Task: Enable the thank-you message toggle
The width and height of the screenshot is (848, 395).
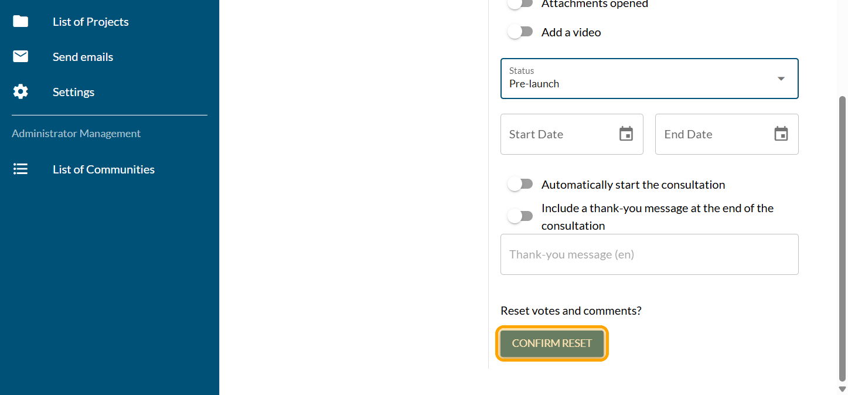Action: tap(520, 216)
